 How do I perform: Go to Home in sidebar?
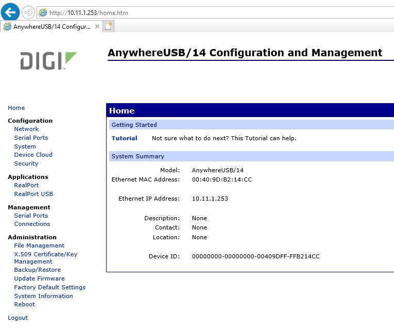[x=16, y=108]
